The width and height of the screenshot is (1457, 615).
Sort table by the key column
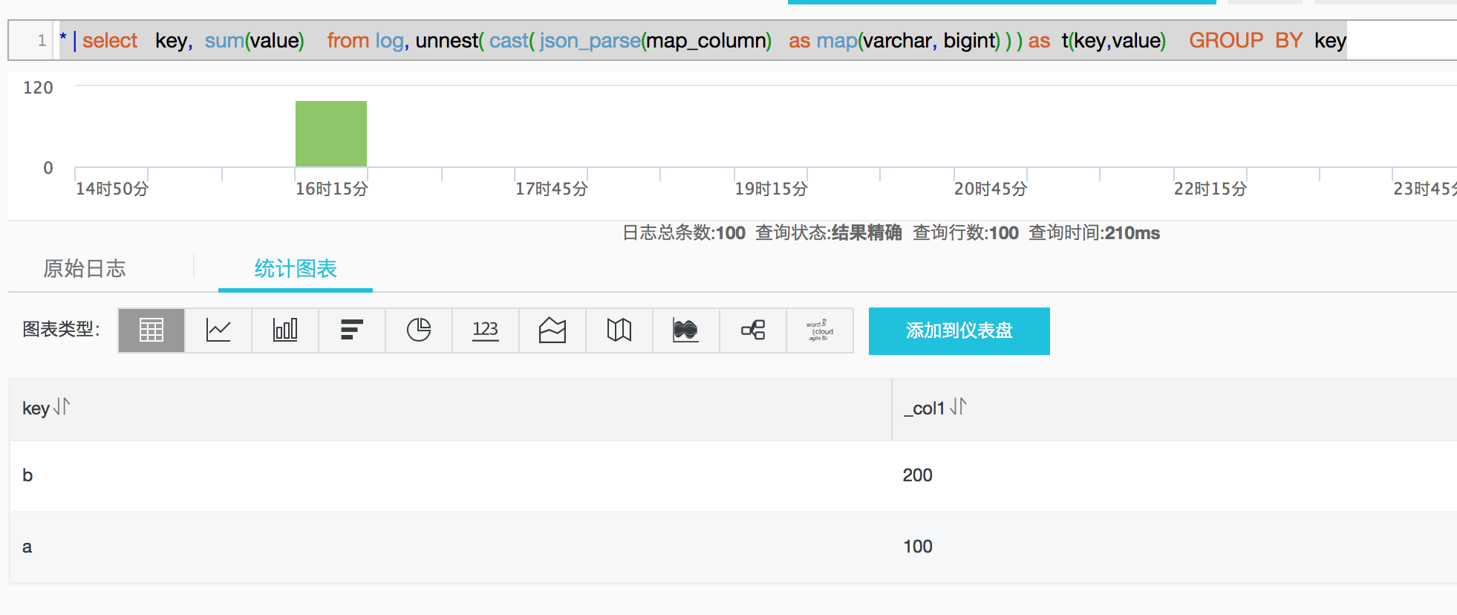(x=62, y=407)
